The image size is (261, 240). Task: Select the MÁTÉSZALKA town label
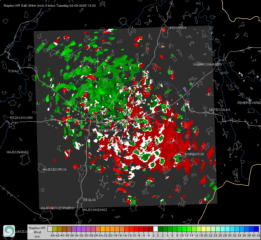pos(220,110)
